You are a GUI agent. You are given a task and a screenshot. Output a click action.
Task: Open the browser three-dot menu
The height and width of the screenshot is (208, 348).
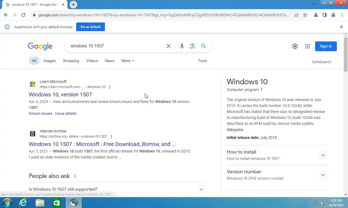point(342,15)
